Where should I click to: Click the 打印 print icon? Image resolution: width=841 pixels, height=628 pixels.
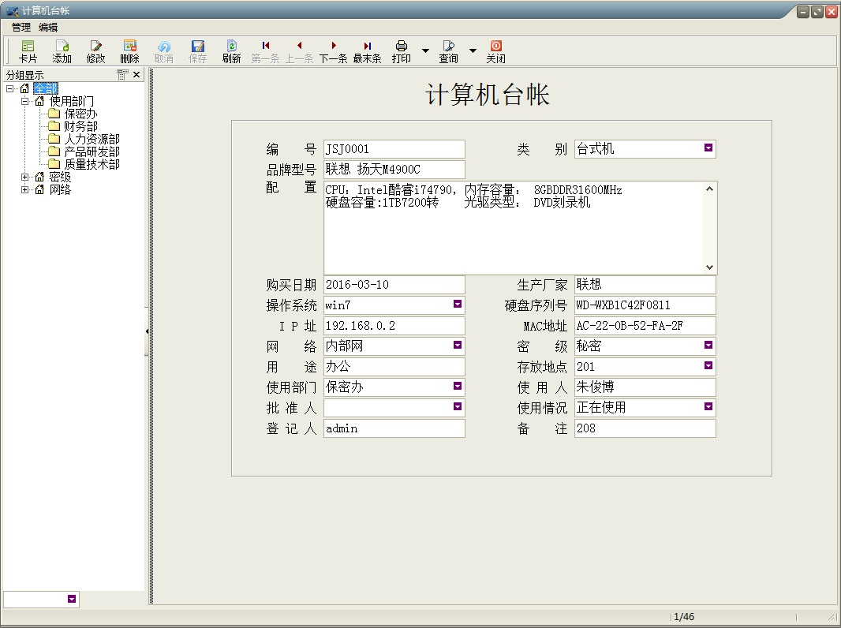tap(402, 46)
